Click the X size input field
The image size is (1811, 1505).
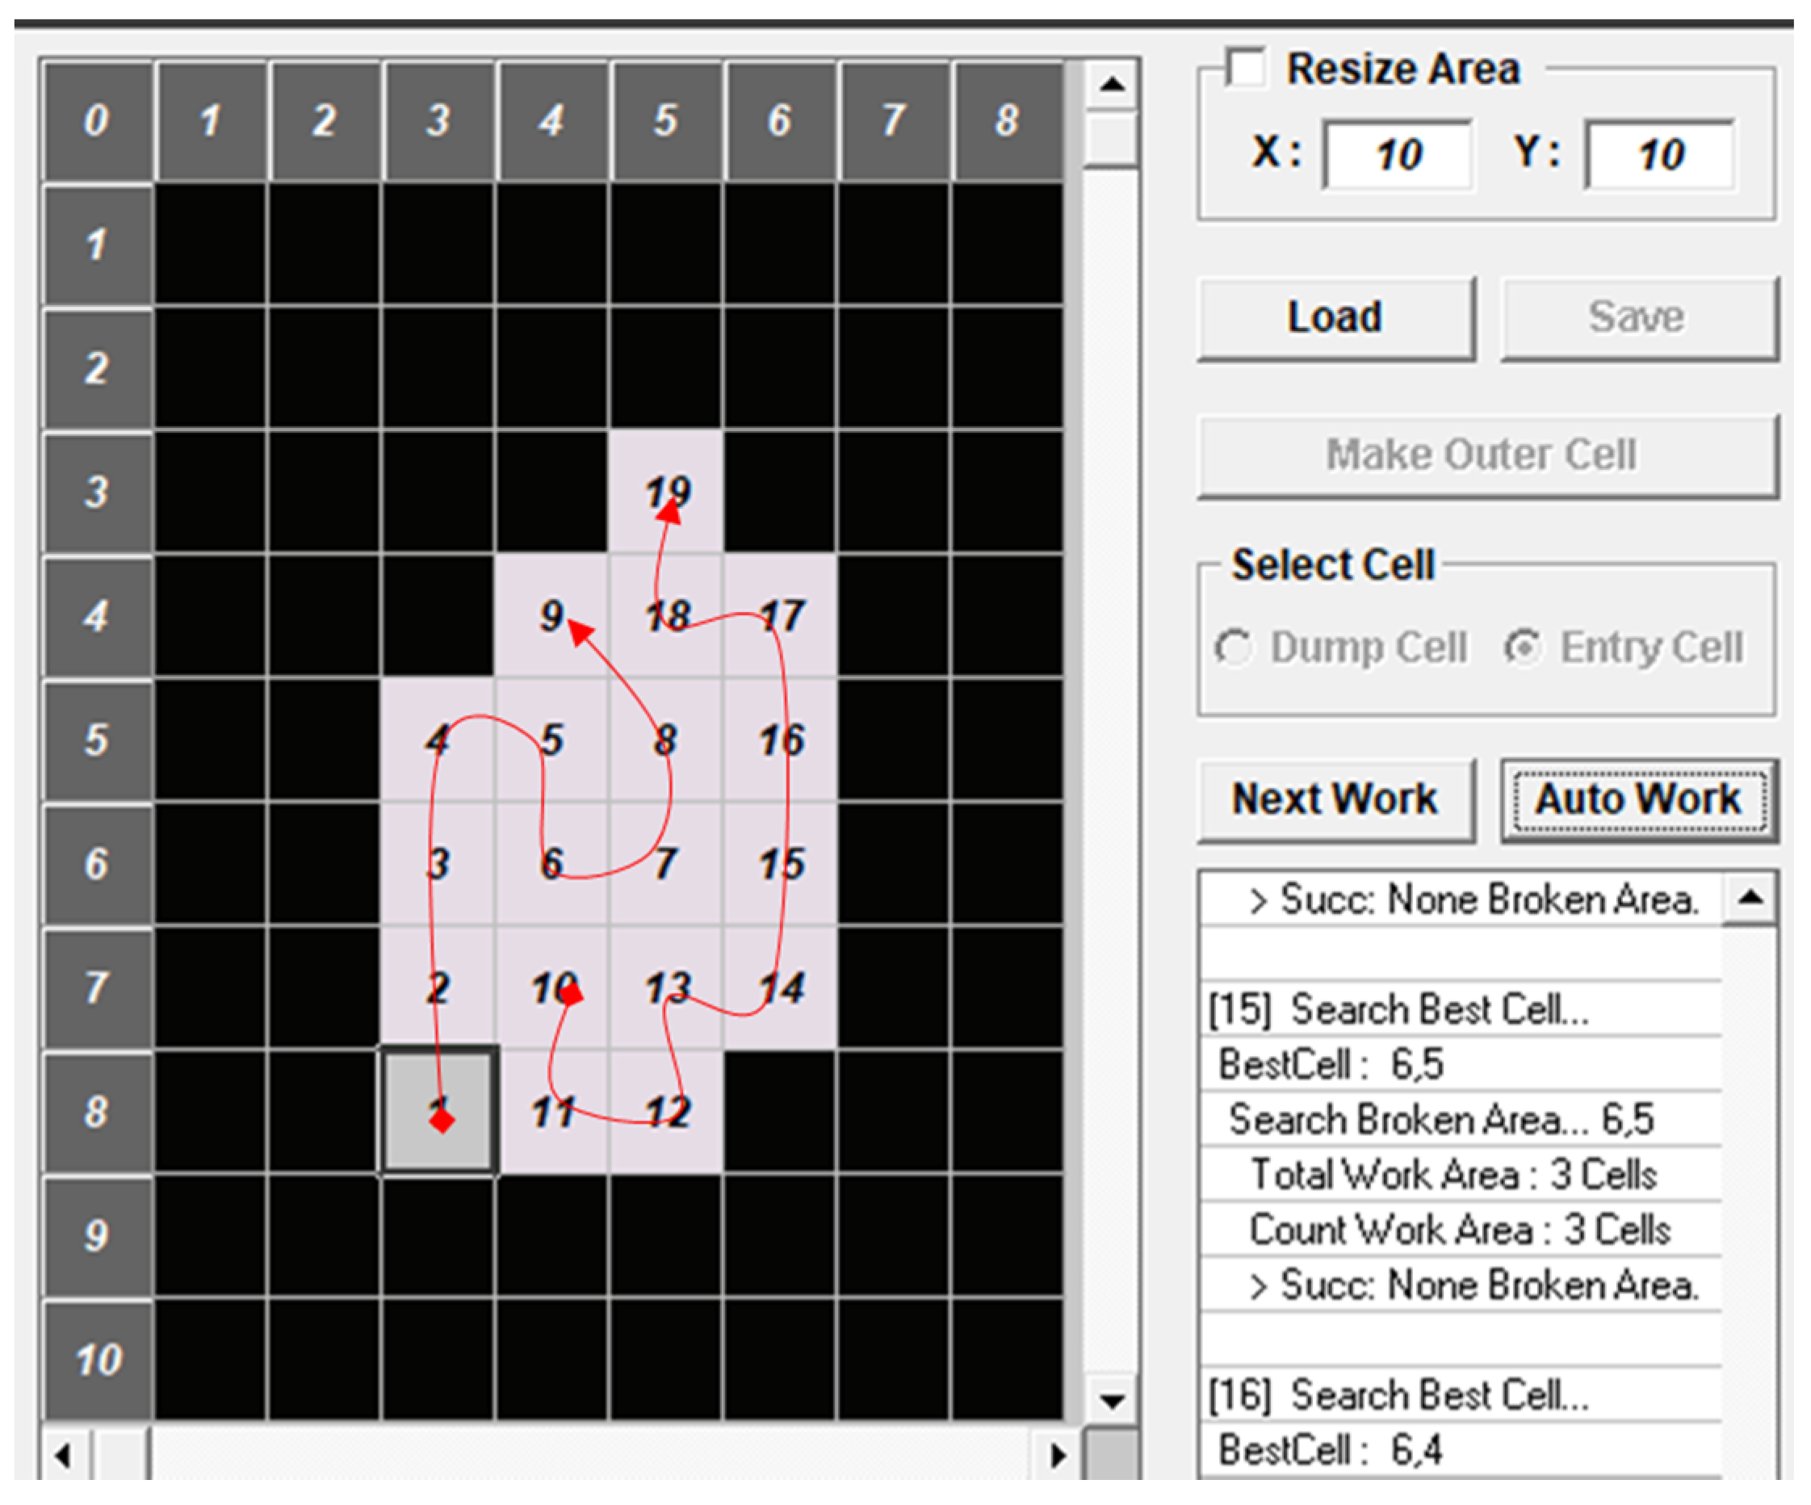[x=1397, y=155]
